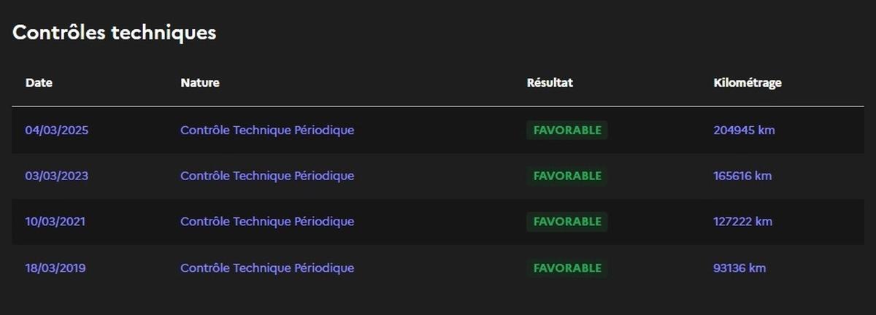
Task: Select the 10/03/2021 date entry
Action: (x=55, y=222)
